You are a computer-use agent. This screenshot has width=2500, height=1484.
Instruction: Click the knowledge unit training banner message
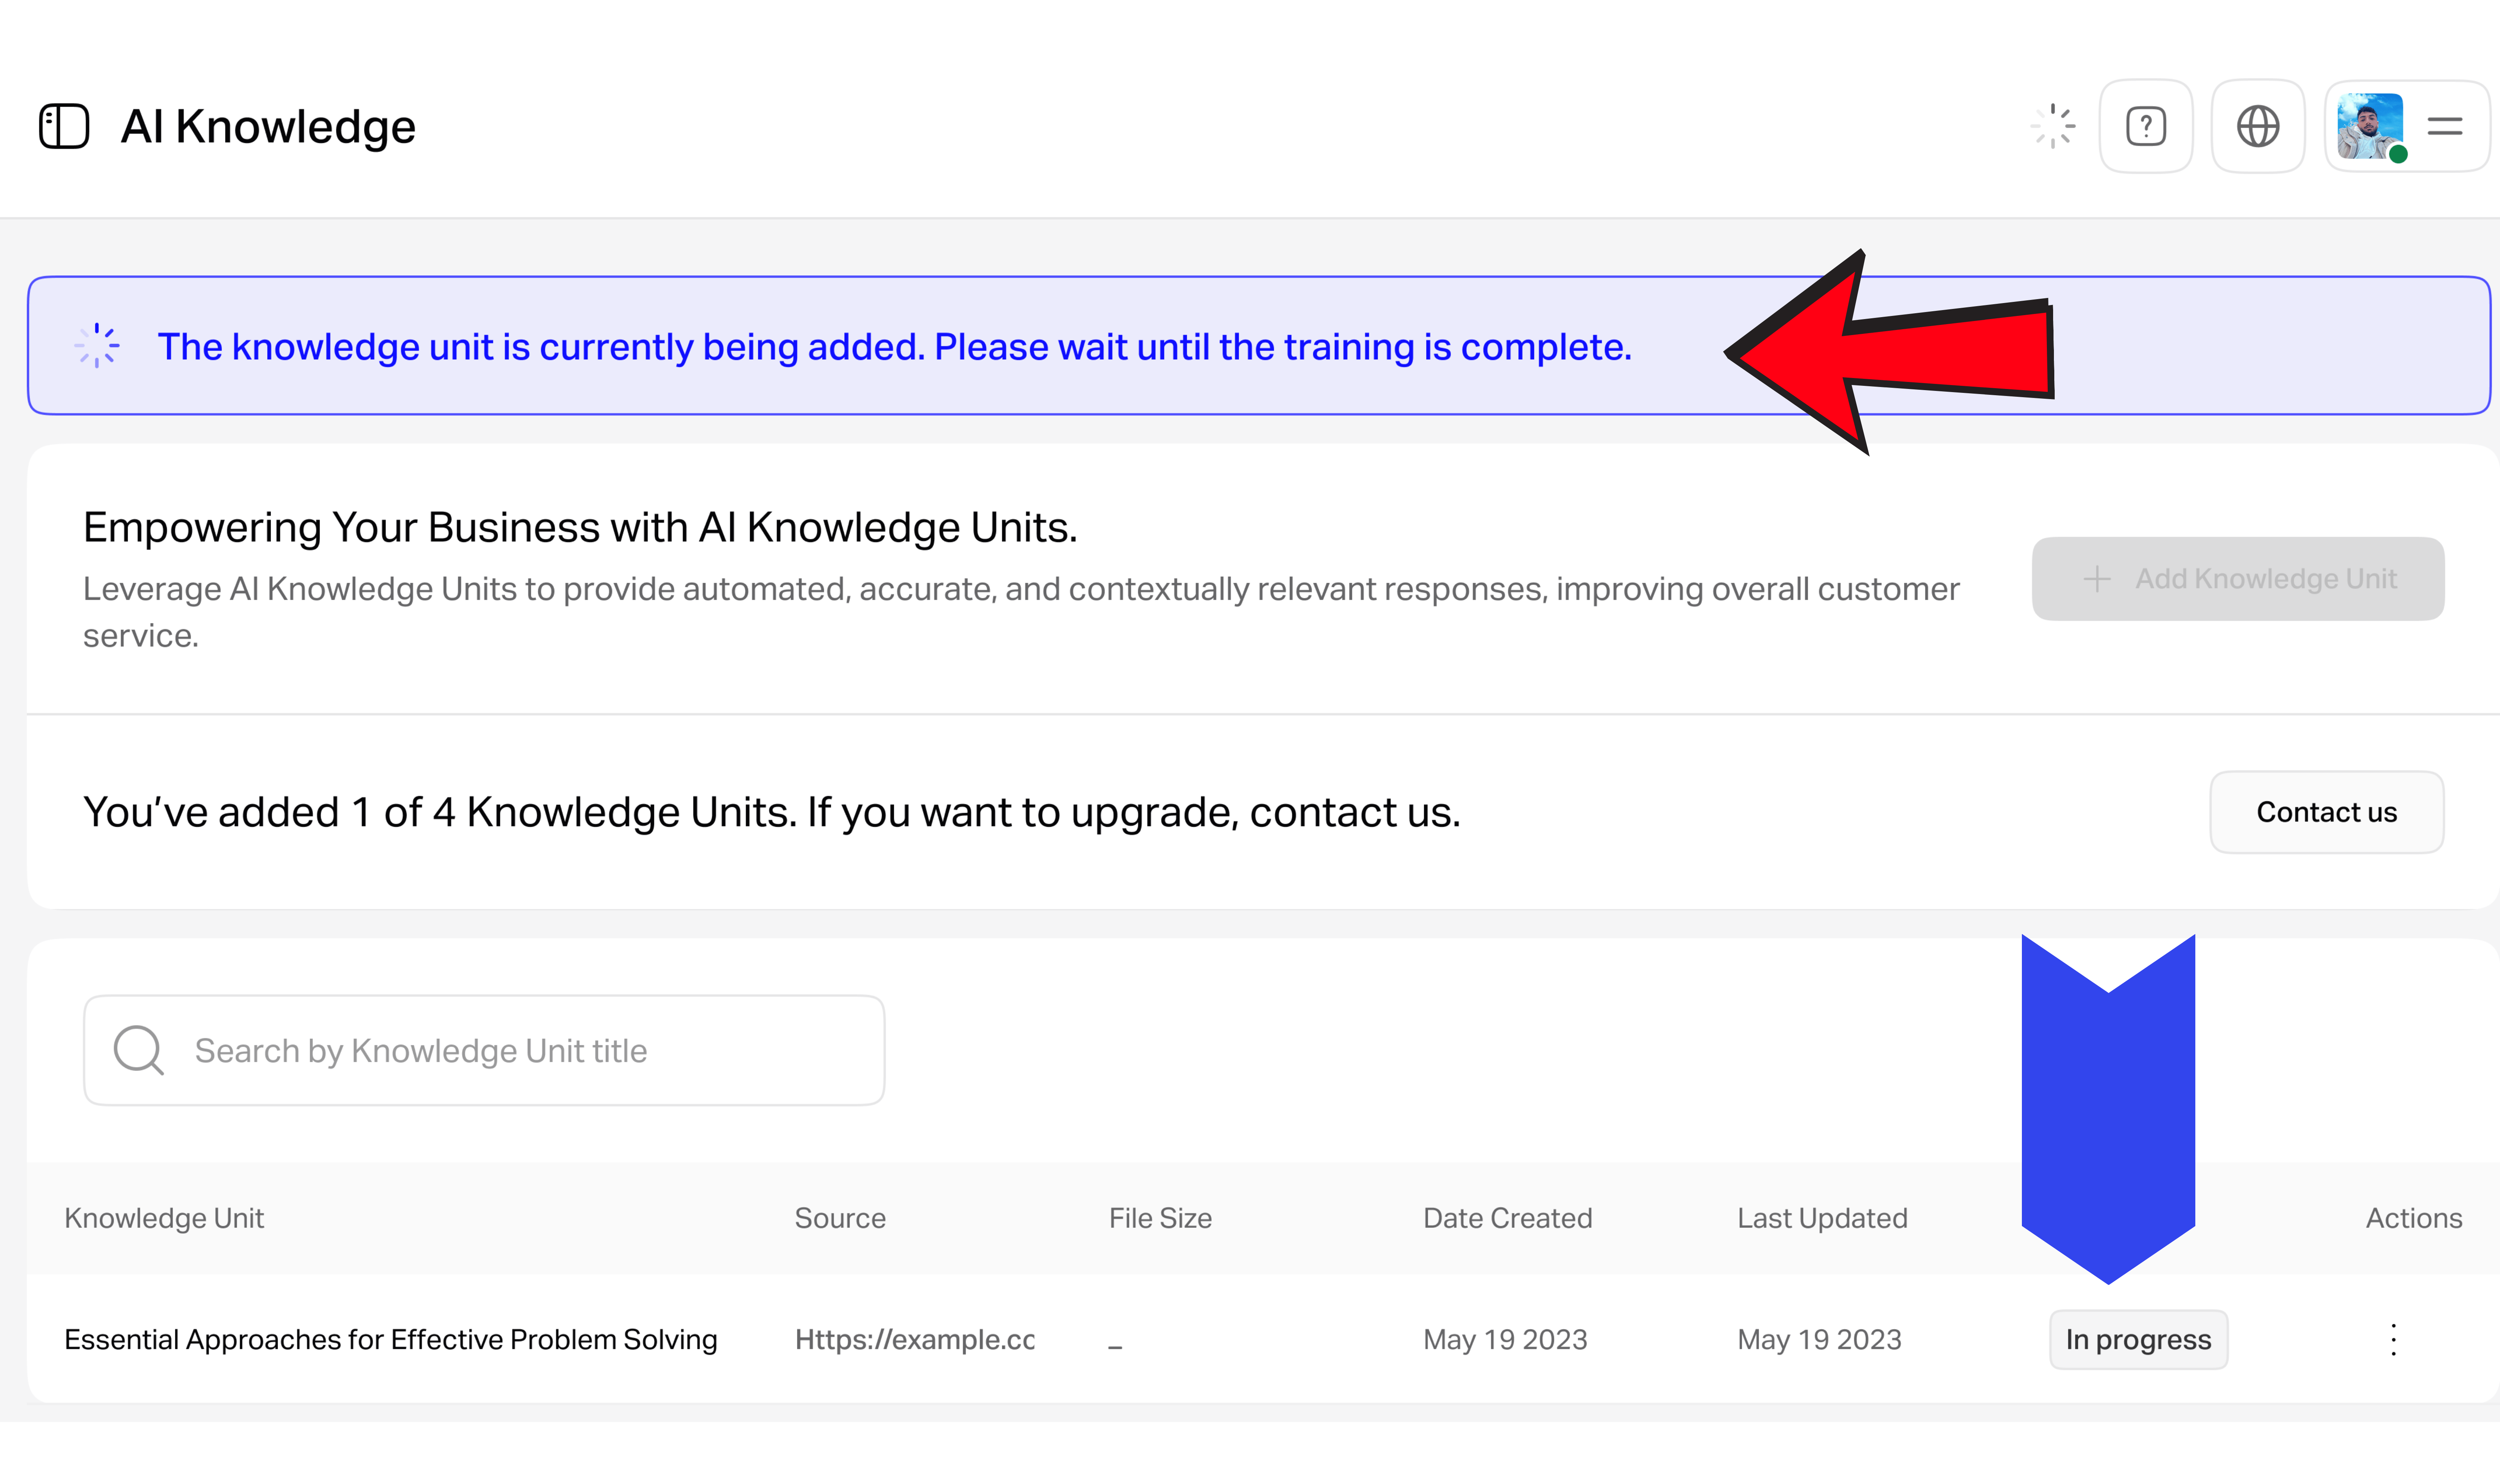(894, 347)
